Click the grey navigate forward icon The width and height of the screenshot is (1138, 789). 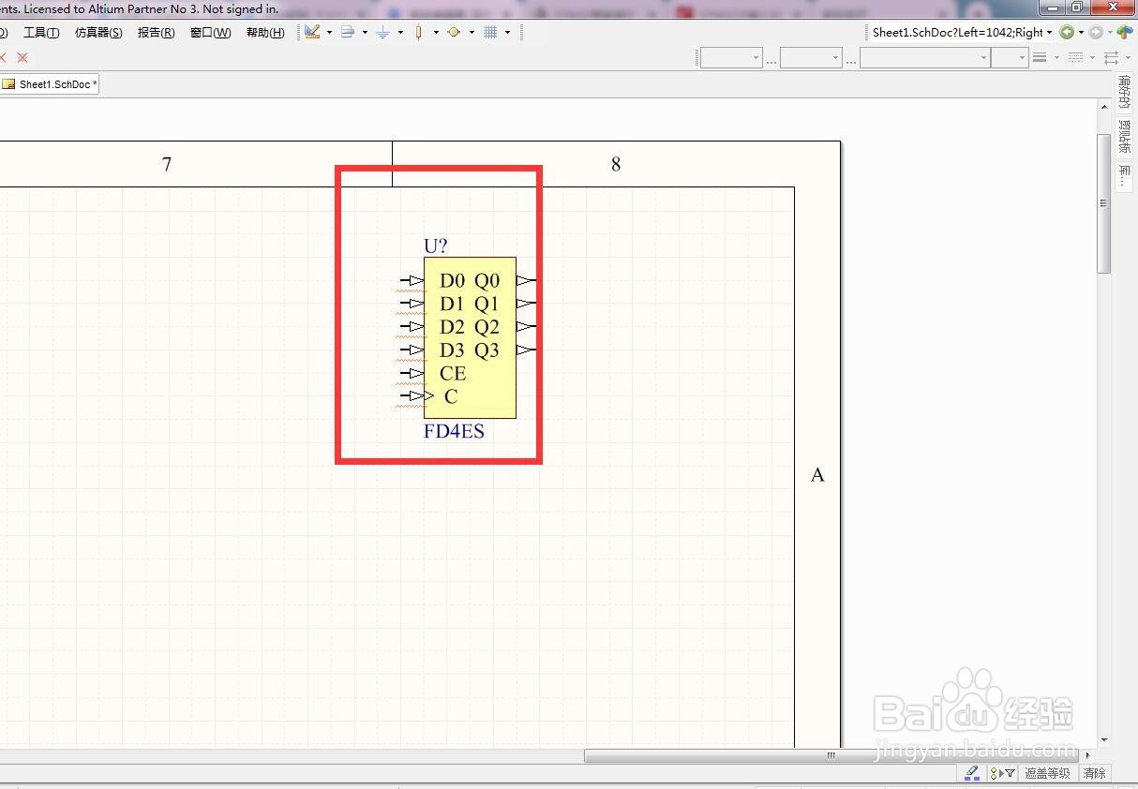point(1096,32)
